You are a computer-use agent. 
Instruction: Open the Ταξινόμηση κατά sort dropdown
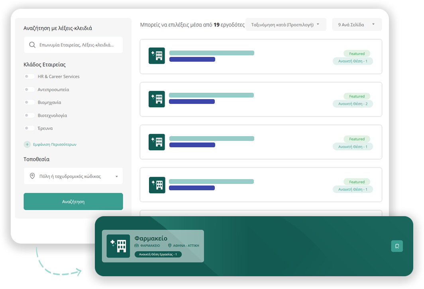[286, 25]
